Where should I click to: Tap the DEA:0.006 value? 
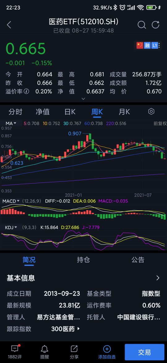pyautogui.click(x=84, y=201)
